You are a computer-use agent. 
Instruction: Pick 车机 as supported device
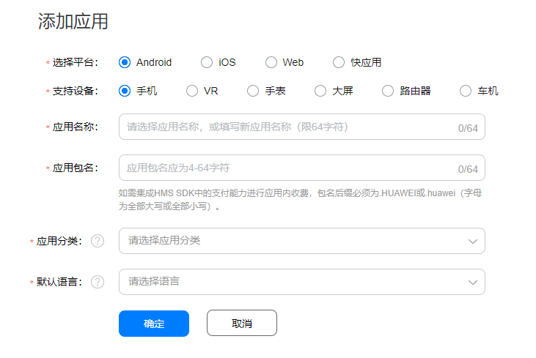466,91
